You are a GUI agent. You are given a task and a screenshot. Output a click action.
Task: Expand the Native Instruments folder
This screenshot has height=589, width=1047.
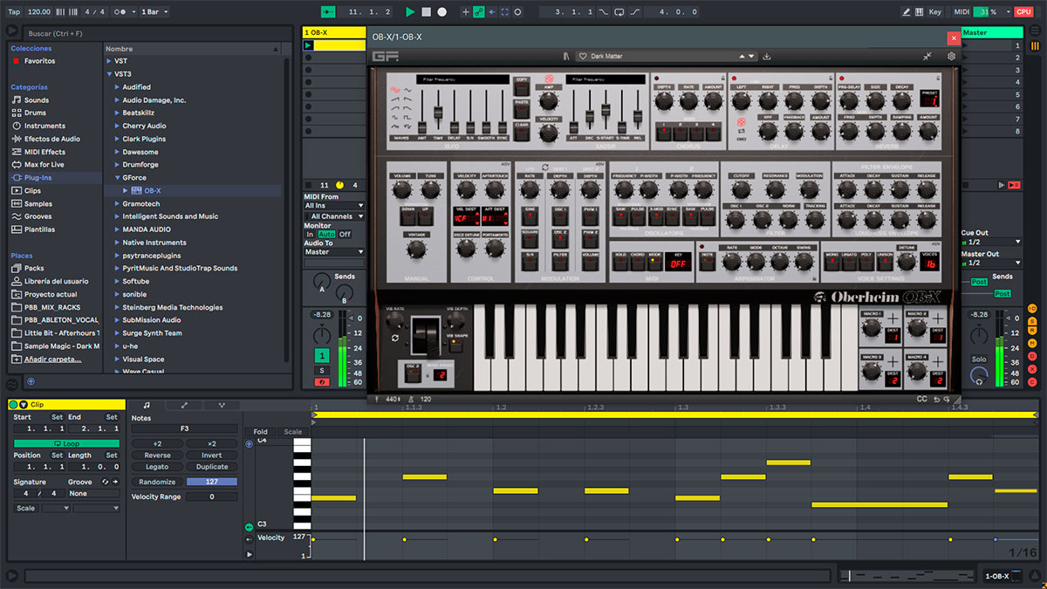click(x=118, y=243)
